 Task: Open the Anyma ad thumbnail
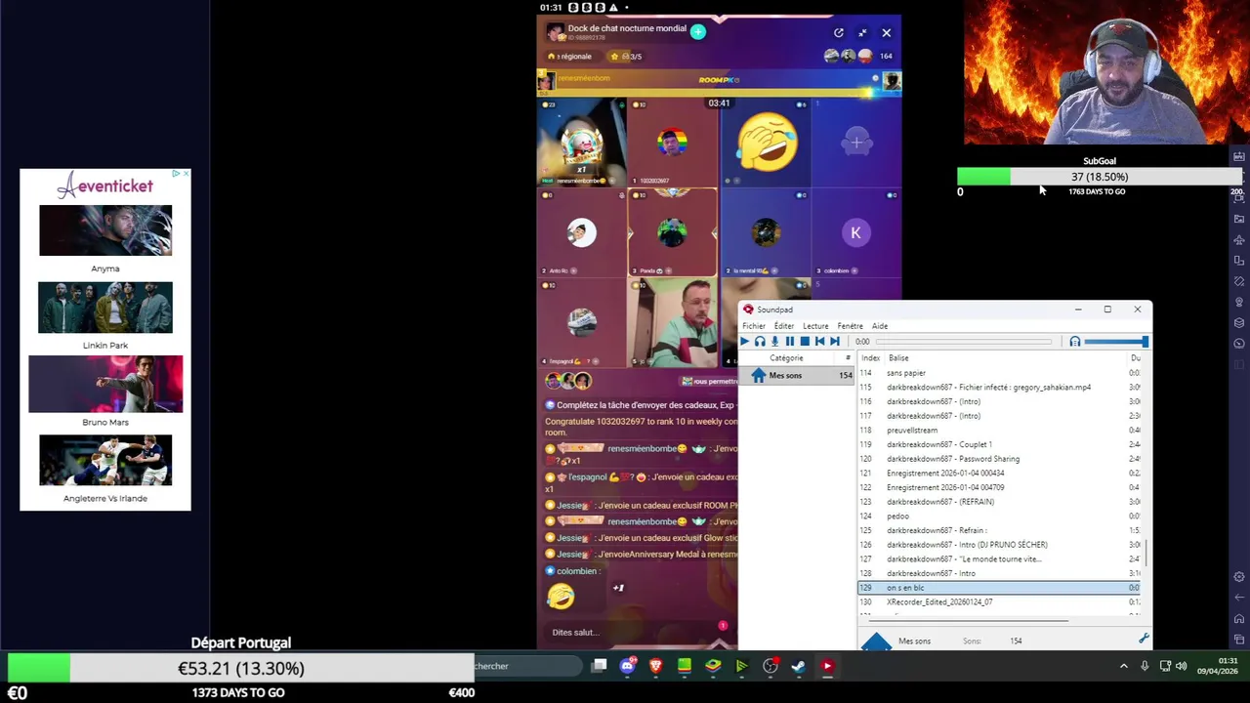(x=105, y=230)
